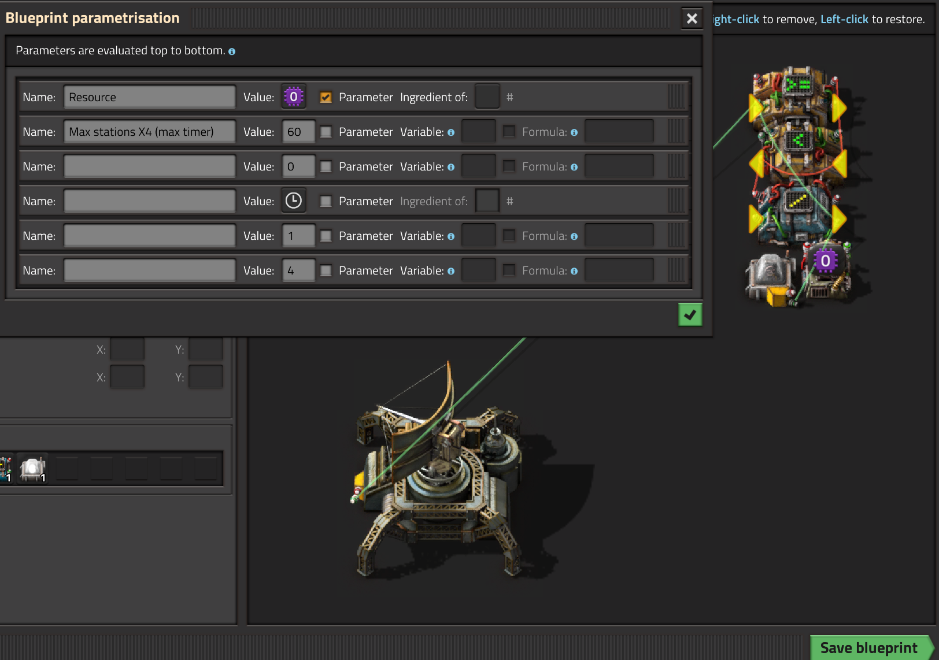Image resolution: width=939 pixels, height=660 pixels.
Task: Click Formula input in the value 4 row
Action: pyautogui.click(x=619, y=270)
